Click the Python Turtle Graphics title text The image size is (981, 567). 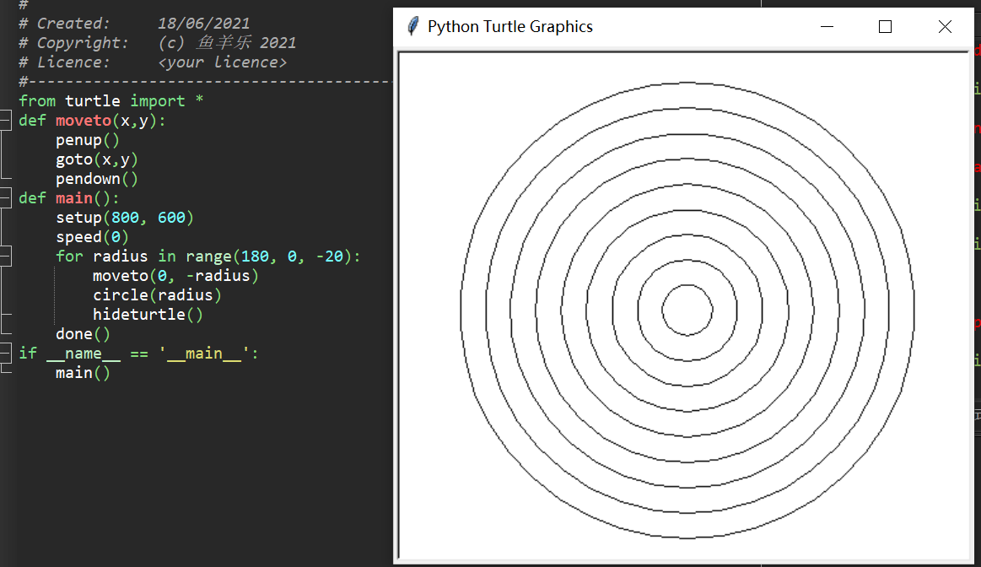[509, 26]
